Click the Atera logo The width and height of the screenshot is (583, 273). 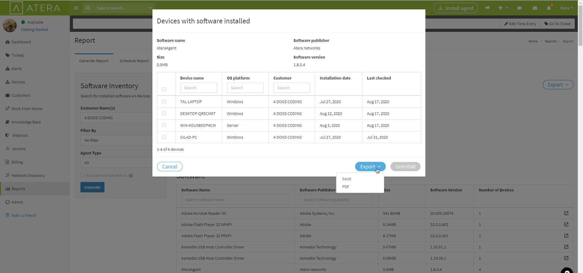35,8
